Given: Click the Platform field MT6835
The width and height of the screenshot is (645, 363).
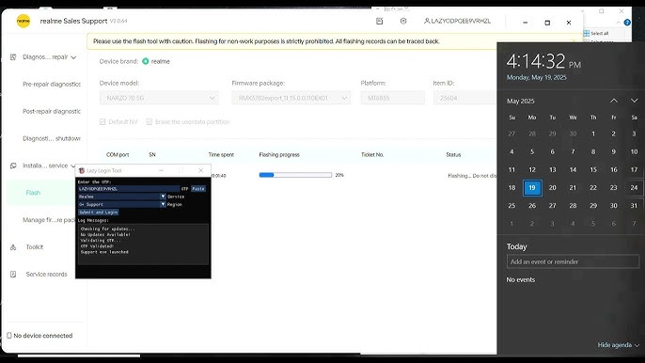Looking at the screenshot, I should [x=393, y=98].
